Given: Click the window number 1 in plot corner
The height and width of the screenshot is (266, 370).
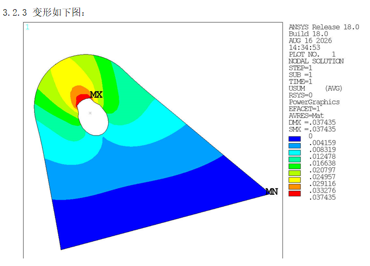Looking at the screenshot, I should [28, 27].
